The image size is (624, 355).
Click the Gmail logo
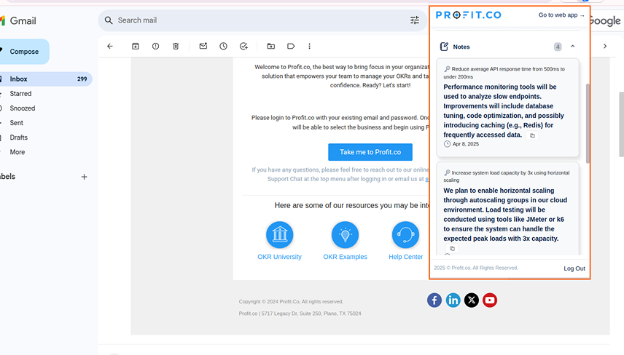[18, 20]
